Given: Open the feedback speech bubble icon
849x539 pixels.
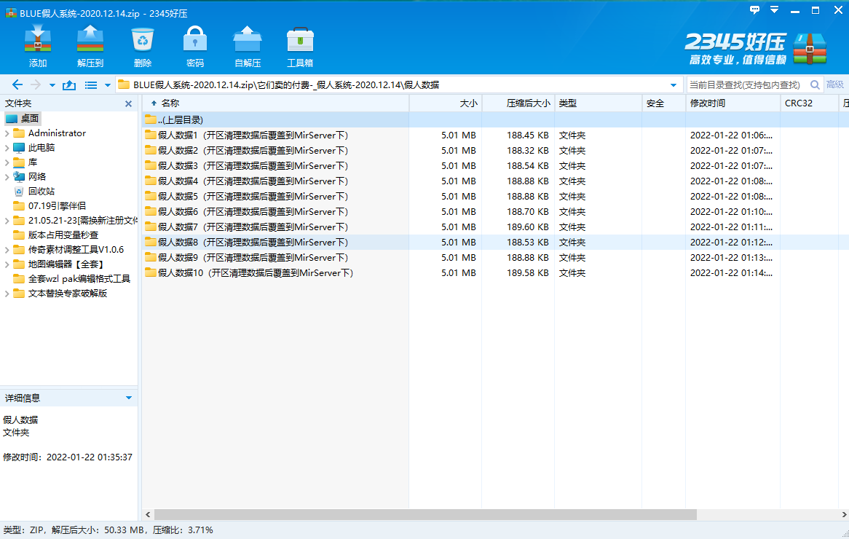Looking at the screenshot, I should tap(754, 10).
